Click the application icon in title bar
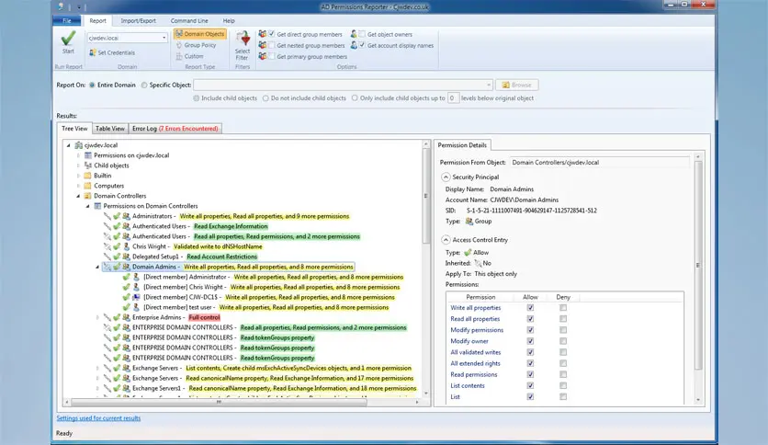 point(61,6)
